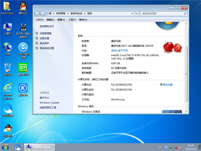Click the scrollbar up arrow in system window
Viewport: 201px width, 151px height.
pos(186,24)
